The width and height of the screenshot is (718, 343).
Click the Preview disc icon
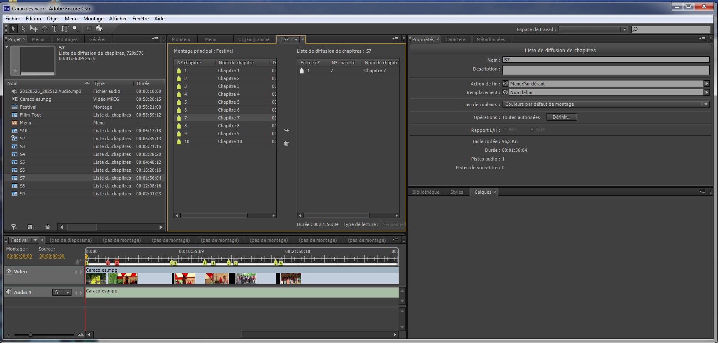(99, 29)
